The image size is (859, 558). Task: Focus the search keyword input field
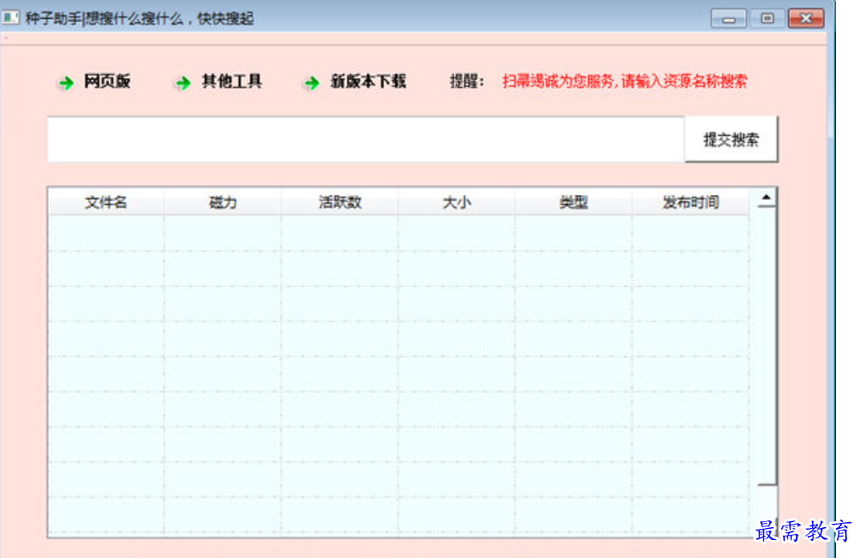click(366, 139)
